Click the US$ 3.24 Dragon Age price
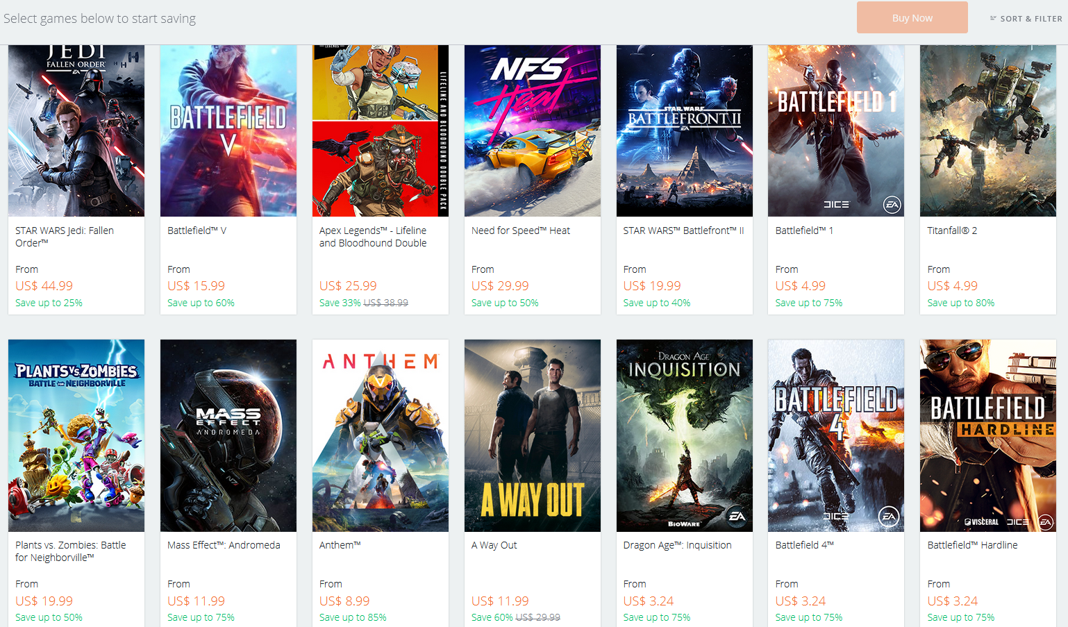 click(649, 601)
